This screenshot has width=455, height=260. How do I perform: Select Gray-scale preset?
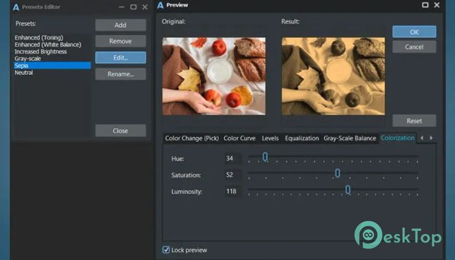coord(28,58)
